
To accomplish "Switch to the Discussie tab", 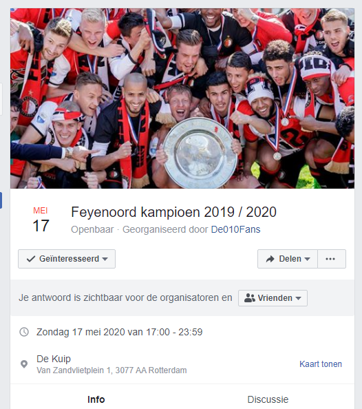I will [x=268, y=399].
